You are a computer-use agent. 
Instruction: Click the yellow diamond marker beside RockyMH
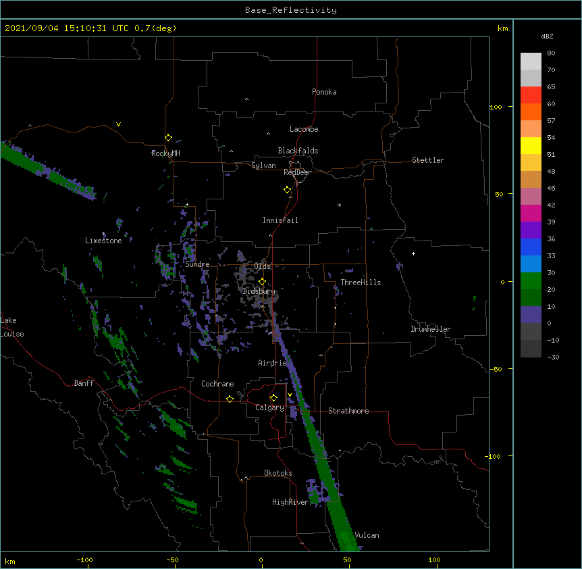point(169,138)
